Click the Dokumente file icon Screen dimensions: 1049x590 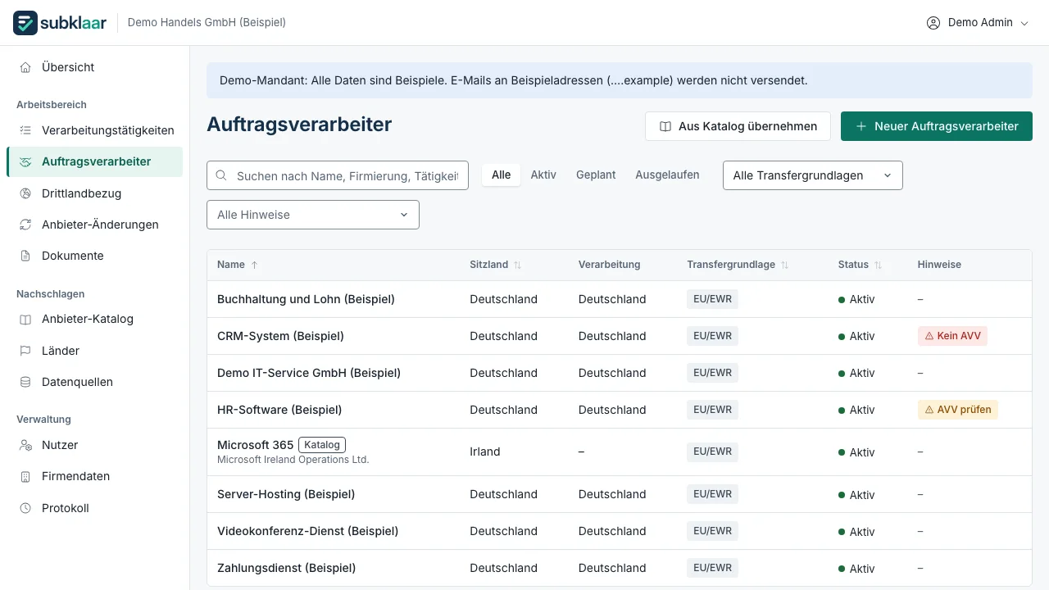[x=25, y=256]
